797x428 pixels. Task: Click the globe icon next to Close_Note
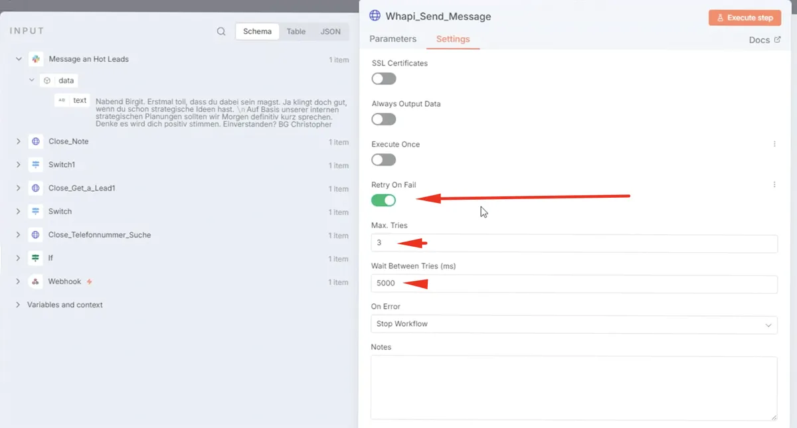[x=36, y=141]
